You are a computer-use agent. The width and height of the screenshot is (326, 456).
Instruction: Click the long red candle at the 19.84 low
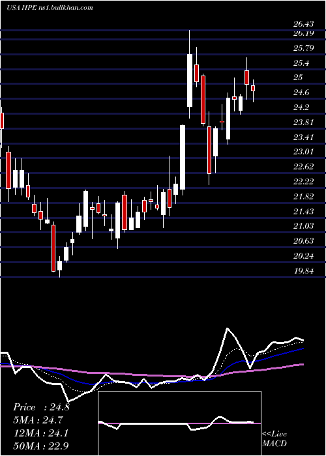(53, 248)
